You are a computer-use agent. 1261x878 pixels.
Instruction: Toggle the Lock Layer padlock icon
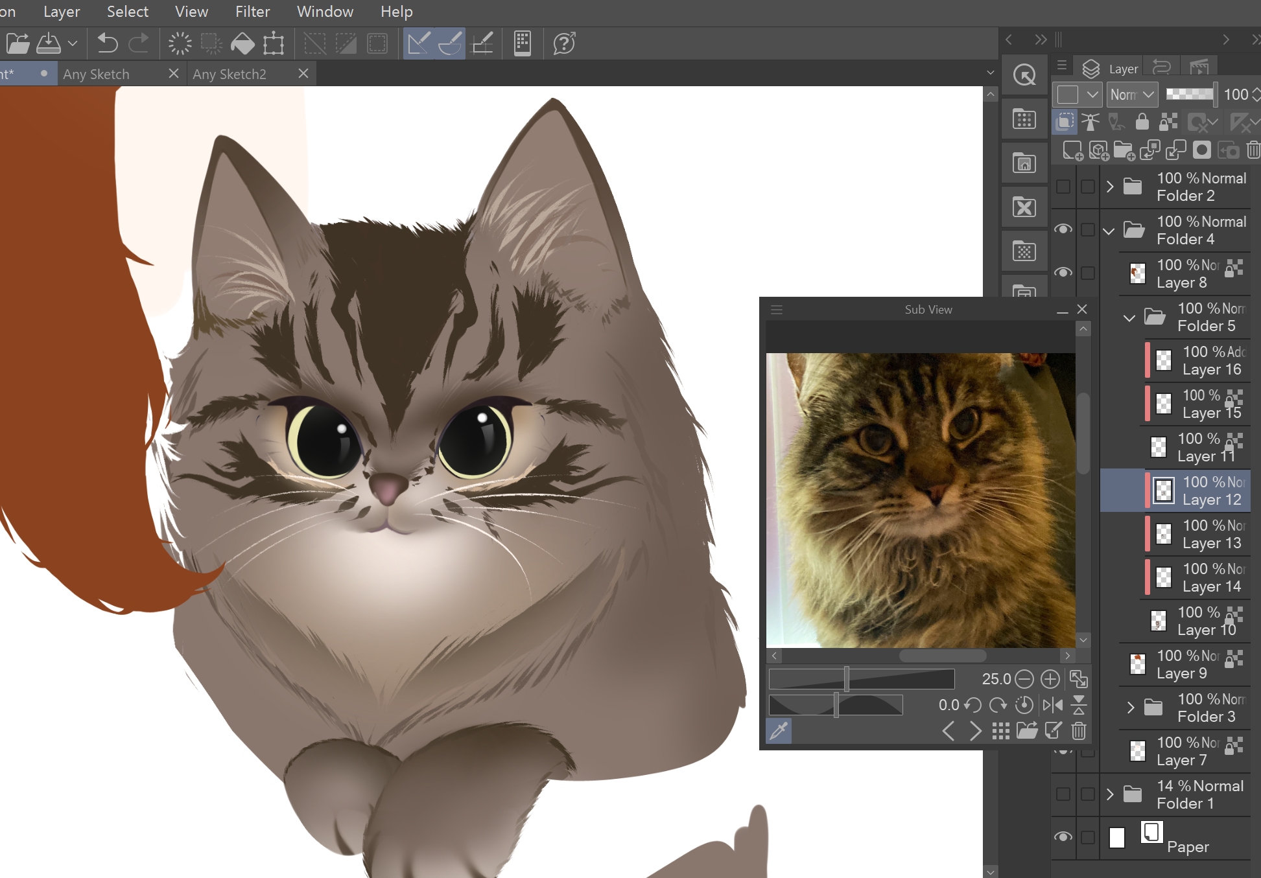(1142, 122)
